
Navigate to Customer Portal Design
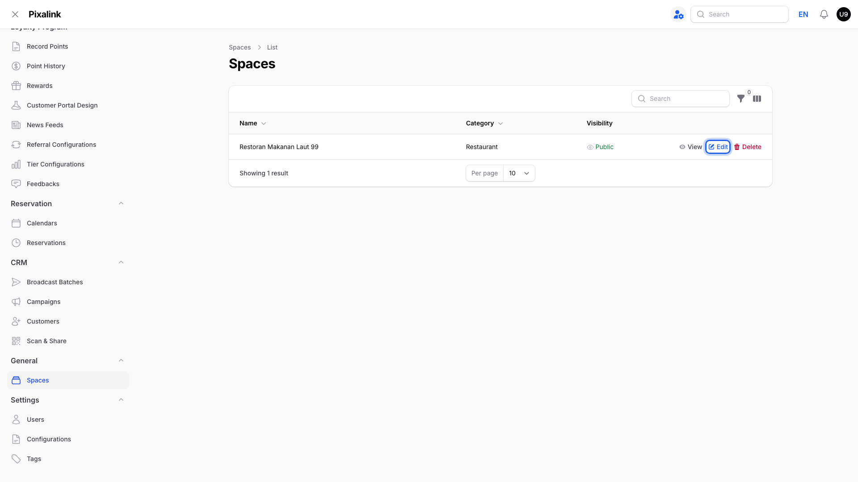(62, 105)
